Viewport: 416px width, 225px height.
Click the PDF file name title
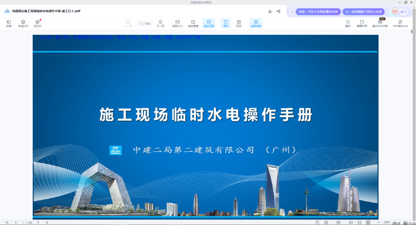tap(46, 11)
